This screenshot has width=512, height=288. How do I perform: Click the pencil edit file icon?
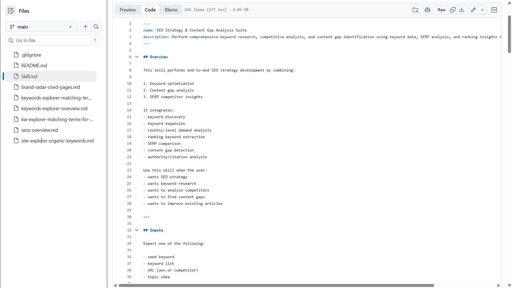pyautogui.click(x=473, y=10)
